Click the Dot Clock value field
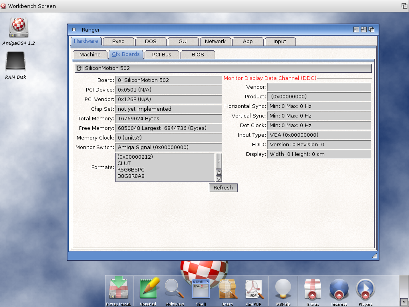 (319, 125)
